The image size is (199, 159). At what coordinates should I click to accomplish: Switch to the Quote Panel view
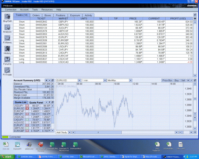pyautogui.click(x=36, y=102)
